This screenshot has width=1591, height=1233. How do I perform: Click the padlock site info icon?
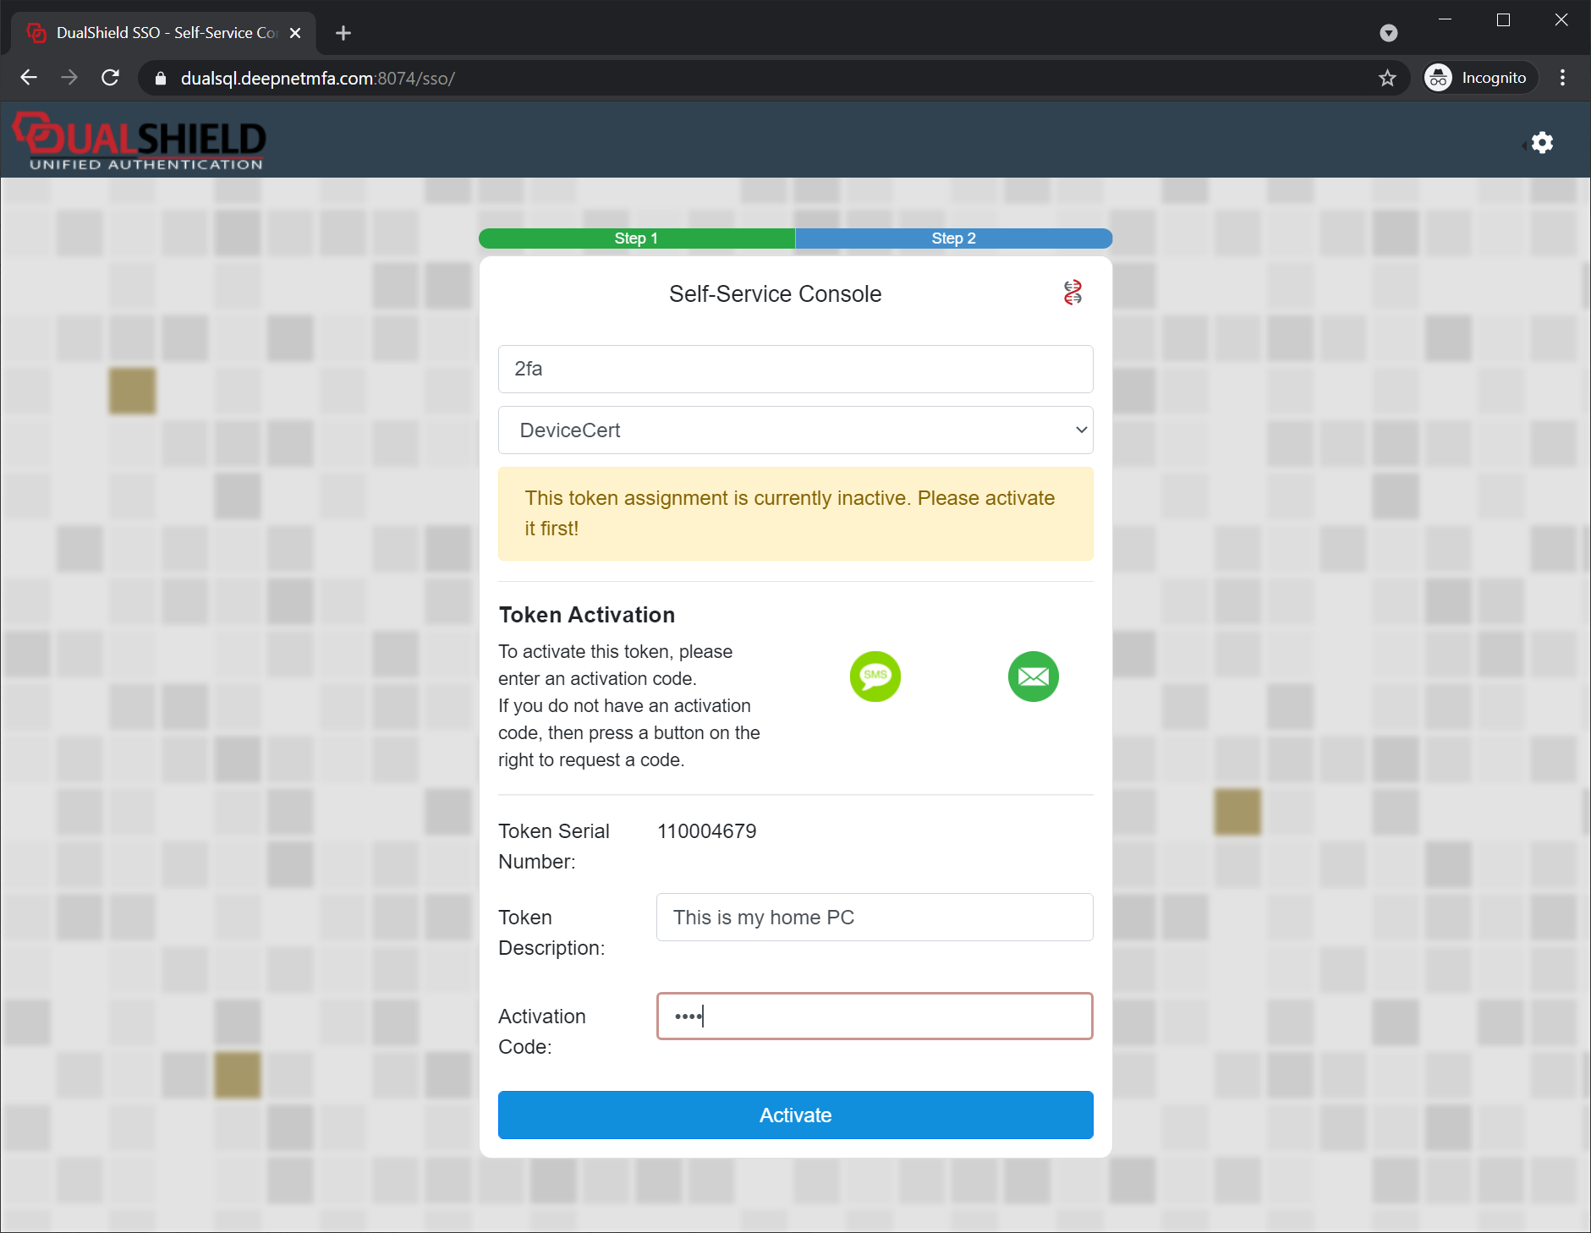(161, 79)
